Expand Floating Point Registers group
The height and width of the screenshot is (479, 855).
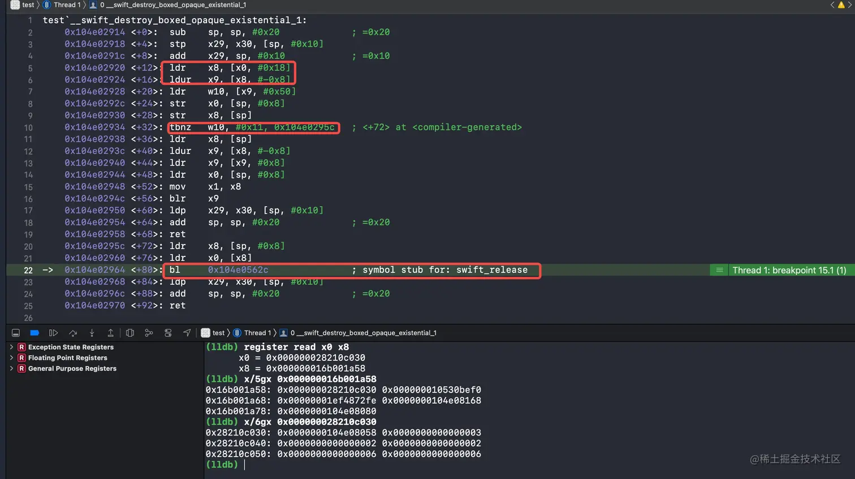point(11,358)
